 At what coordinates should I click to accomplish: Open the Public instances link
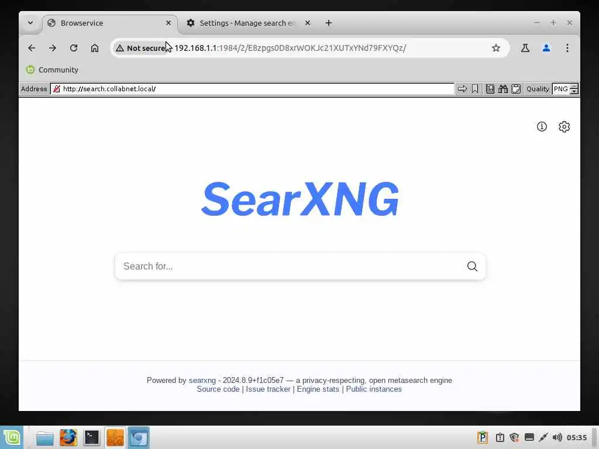(x=374, y=389)
